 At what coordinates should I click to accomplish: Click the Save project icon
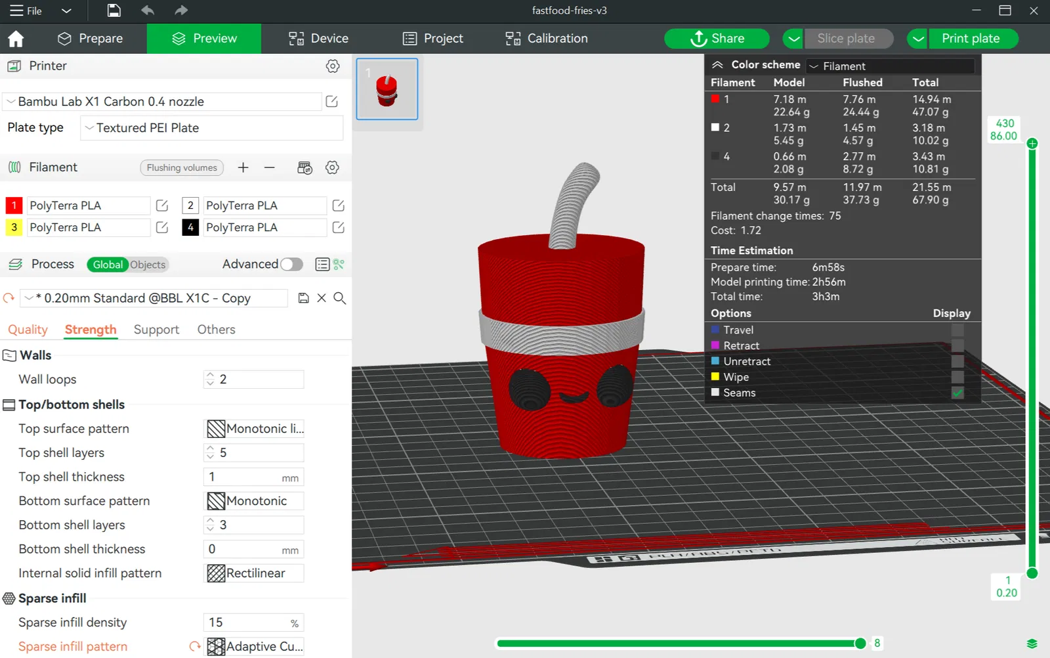tap(114, 11)
